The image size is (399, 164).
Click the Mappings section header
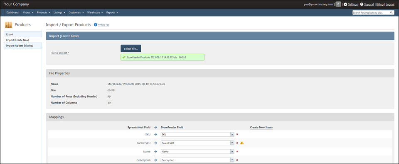(220, 117)
